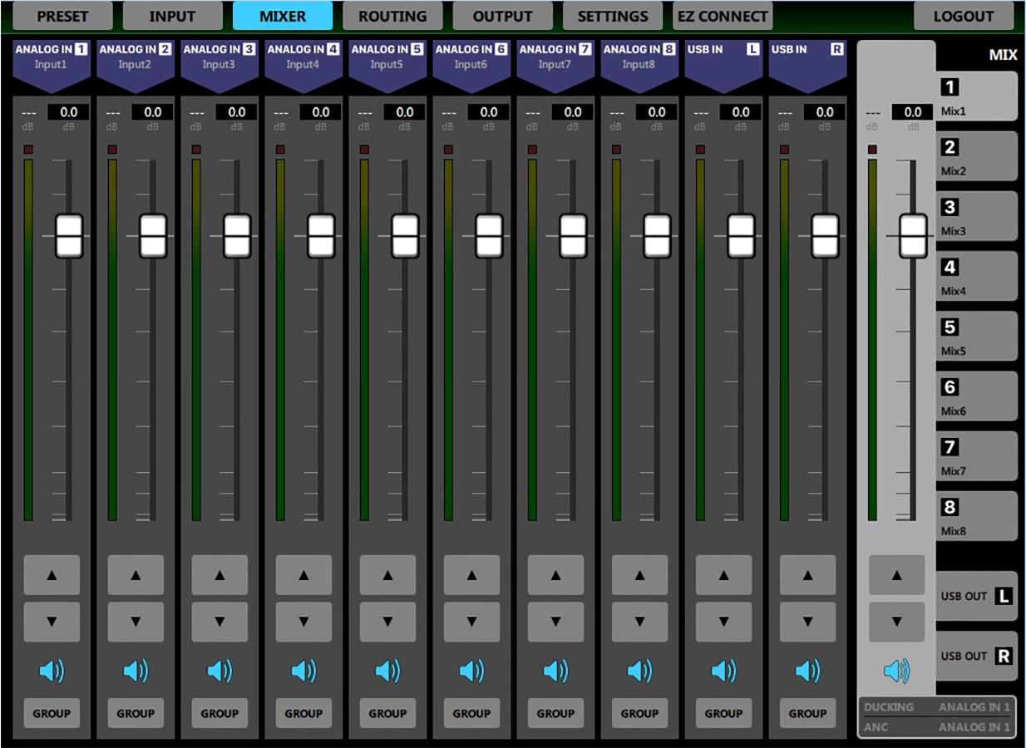Select the USB OUT L bus

click(977, 597)
